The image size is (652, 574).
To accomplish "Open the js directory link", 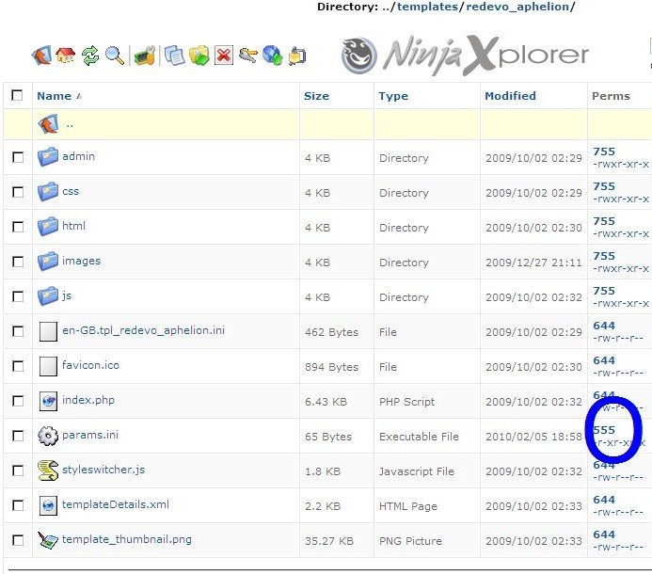I will tap(67, 295).
